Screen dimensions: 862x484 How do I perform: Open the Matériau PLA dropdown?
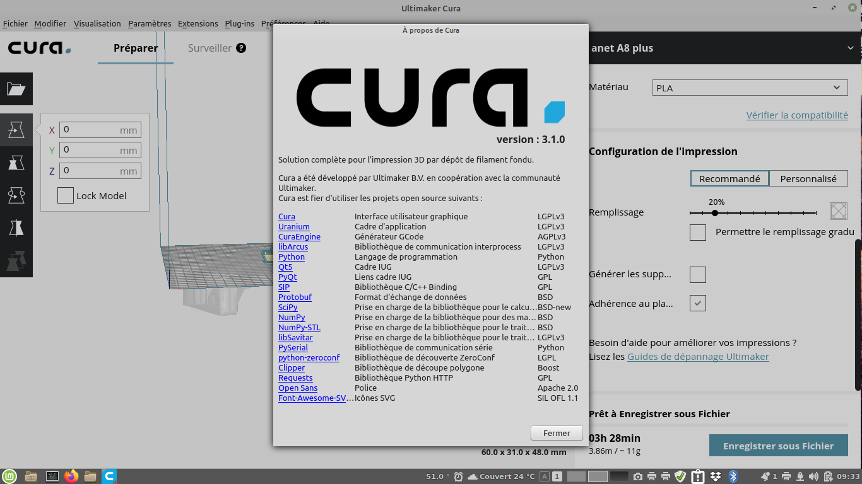(x=750, y=88)
